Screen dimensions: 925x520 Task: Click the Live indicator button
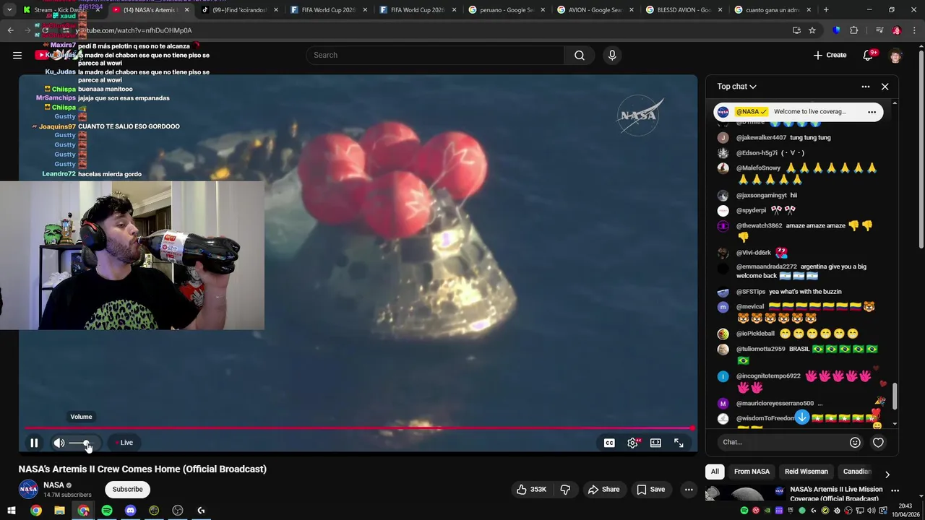point(124,443)
